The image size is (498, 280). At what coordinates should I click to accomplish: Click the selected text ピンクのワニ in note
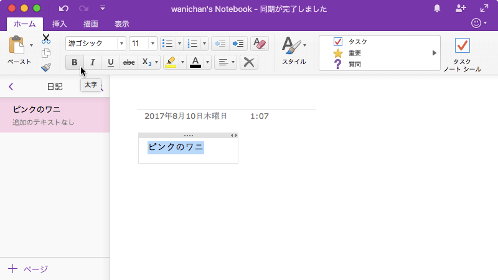[x=176, y=147]
